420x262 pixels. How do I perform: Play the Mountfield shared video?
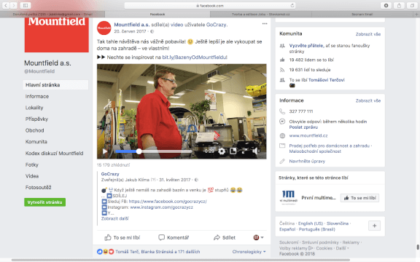[105, 151]
